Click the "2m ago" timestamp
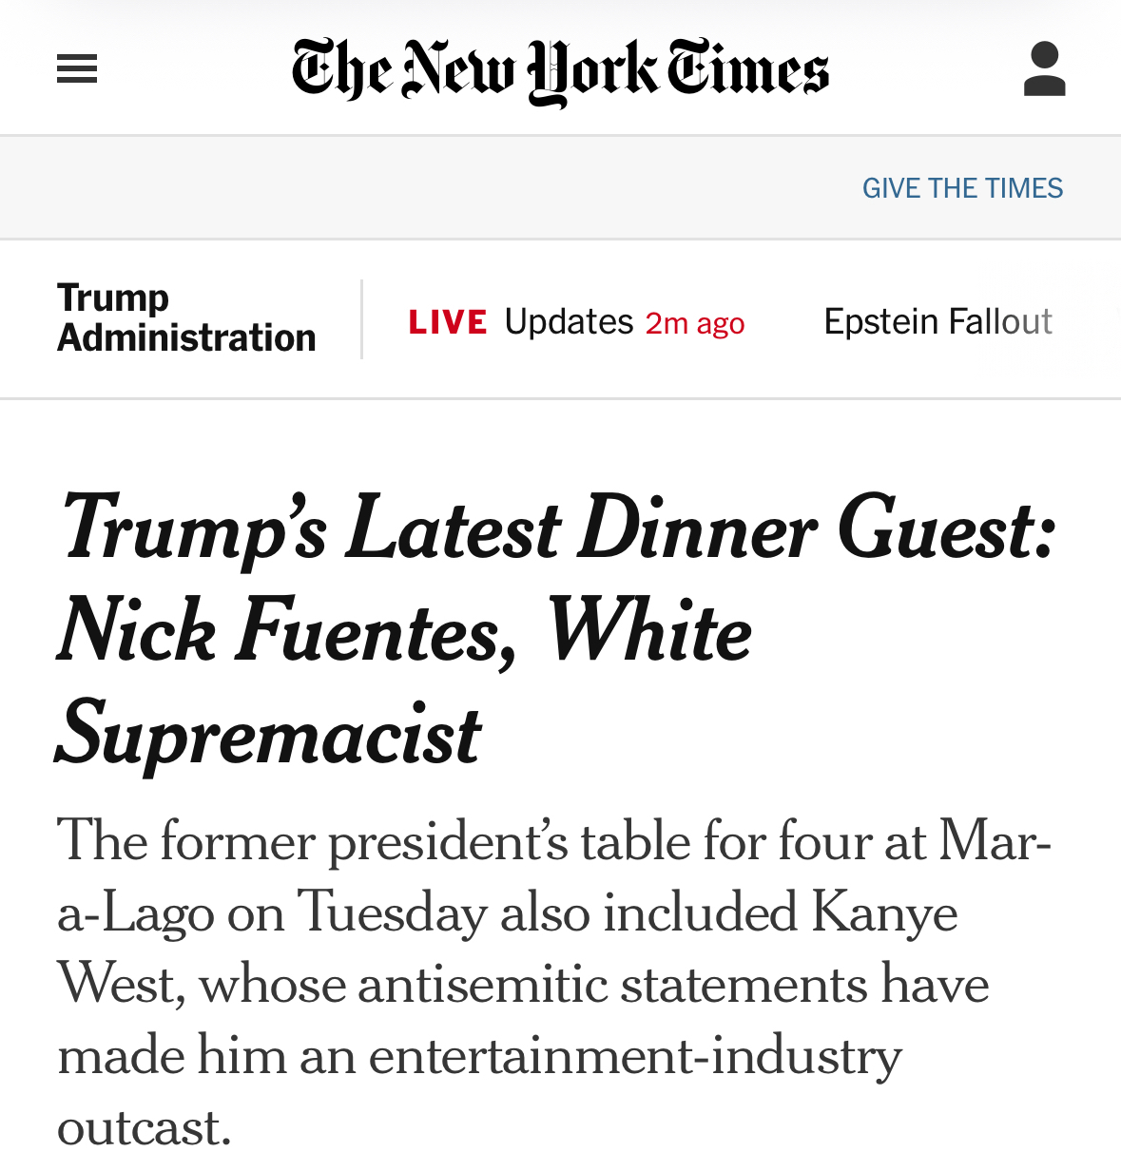The image size is (1121, 1171). [695, 324]
